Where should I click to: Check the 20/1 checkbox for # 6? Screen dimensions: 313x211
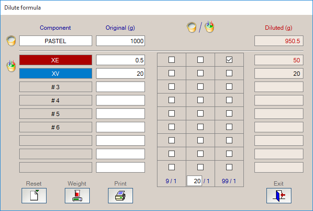tap(200, 127)
